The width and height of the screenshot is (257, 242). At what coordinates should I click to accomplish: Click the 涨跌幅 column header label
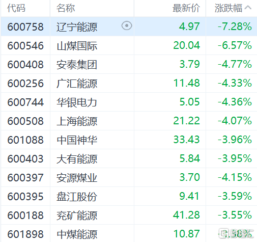229,8
